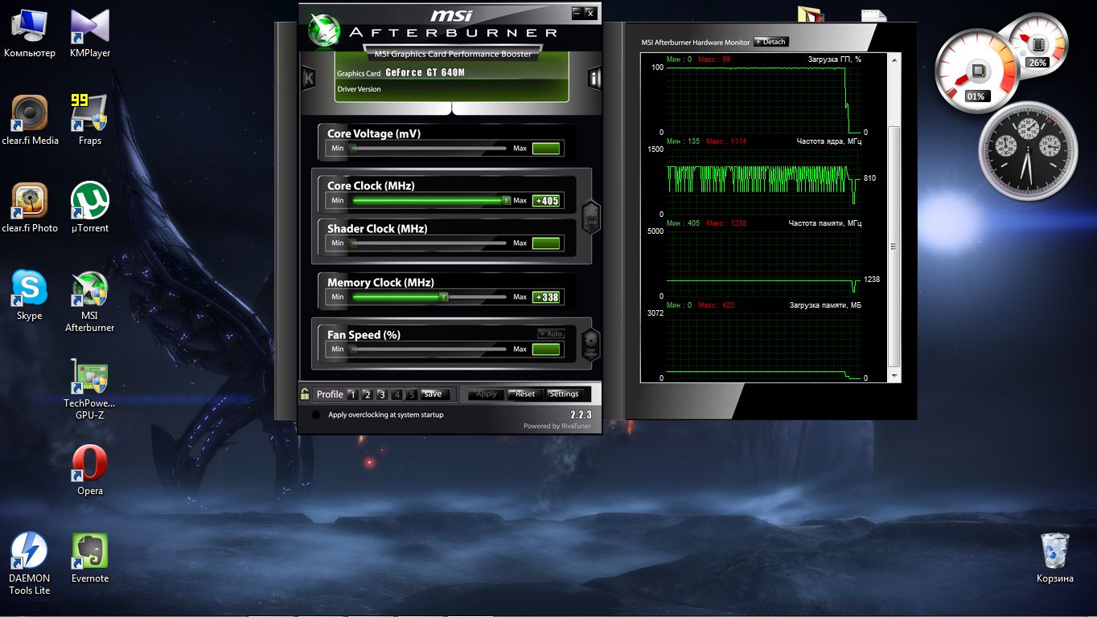Minimize the Afterburner window
The width and height of the screenshot is (1097, 617).
(577, 13)
